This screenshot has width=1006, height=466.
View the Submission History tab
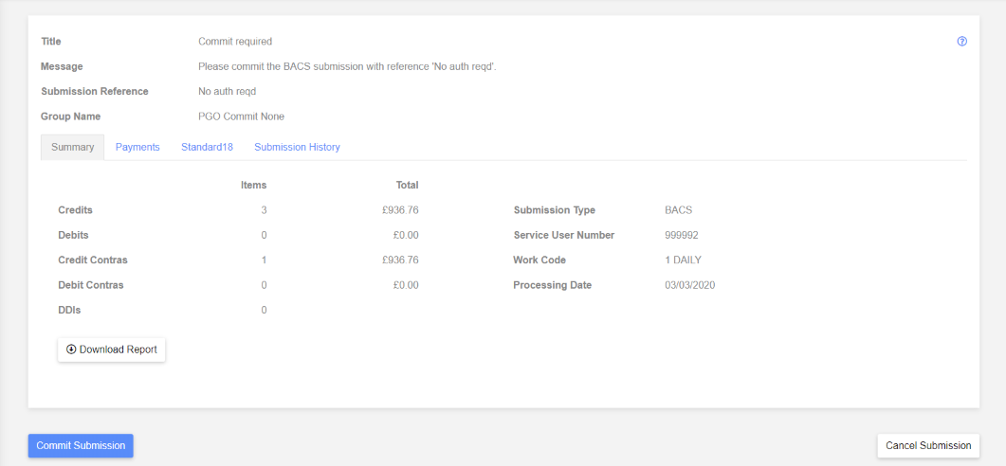(x=297, y=148)
